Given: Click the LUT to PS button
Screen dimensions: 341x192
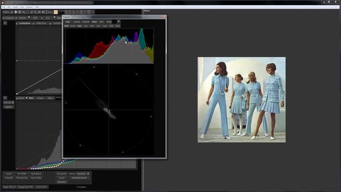Looking at the screenshot, I should coord(41,187).
